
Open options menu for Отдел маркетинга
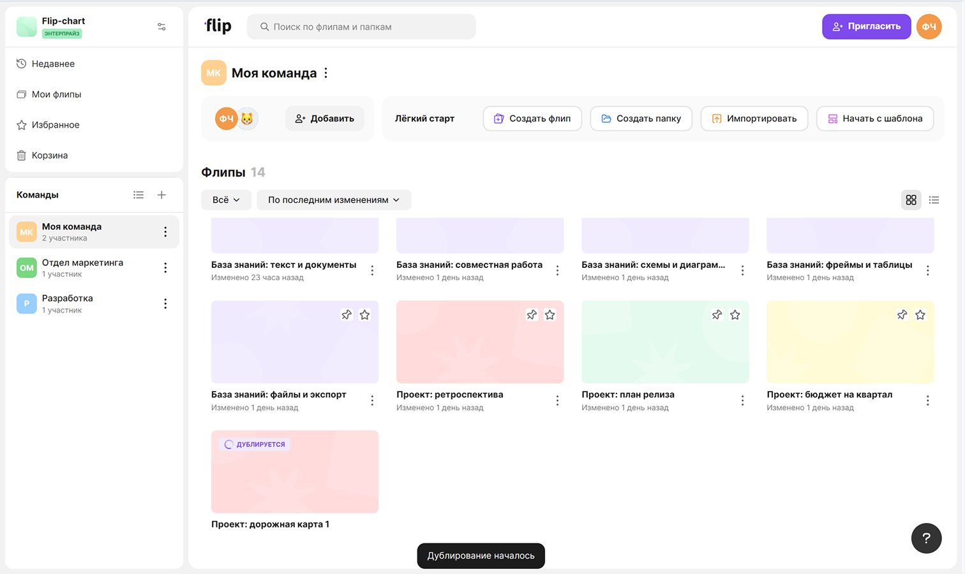(x=165, y=268)
